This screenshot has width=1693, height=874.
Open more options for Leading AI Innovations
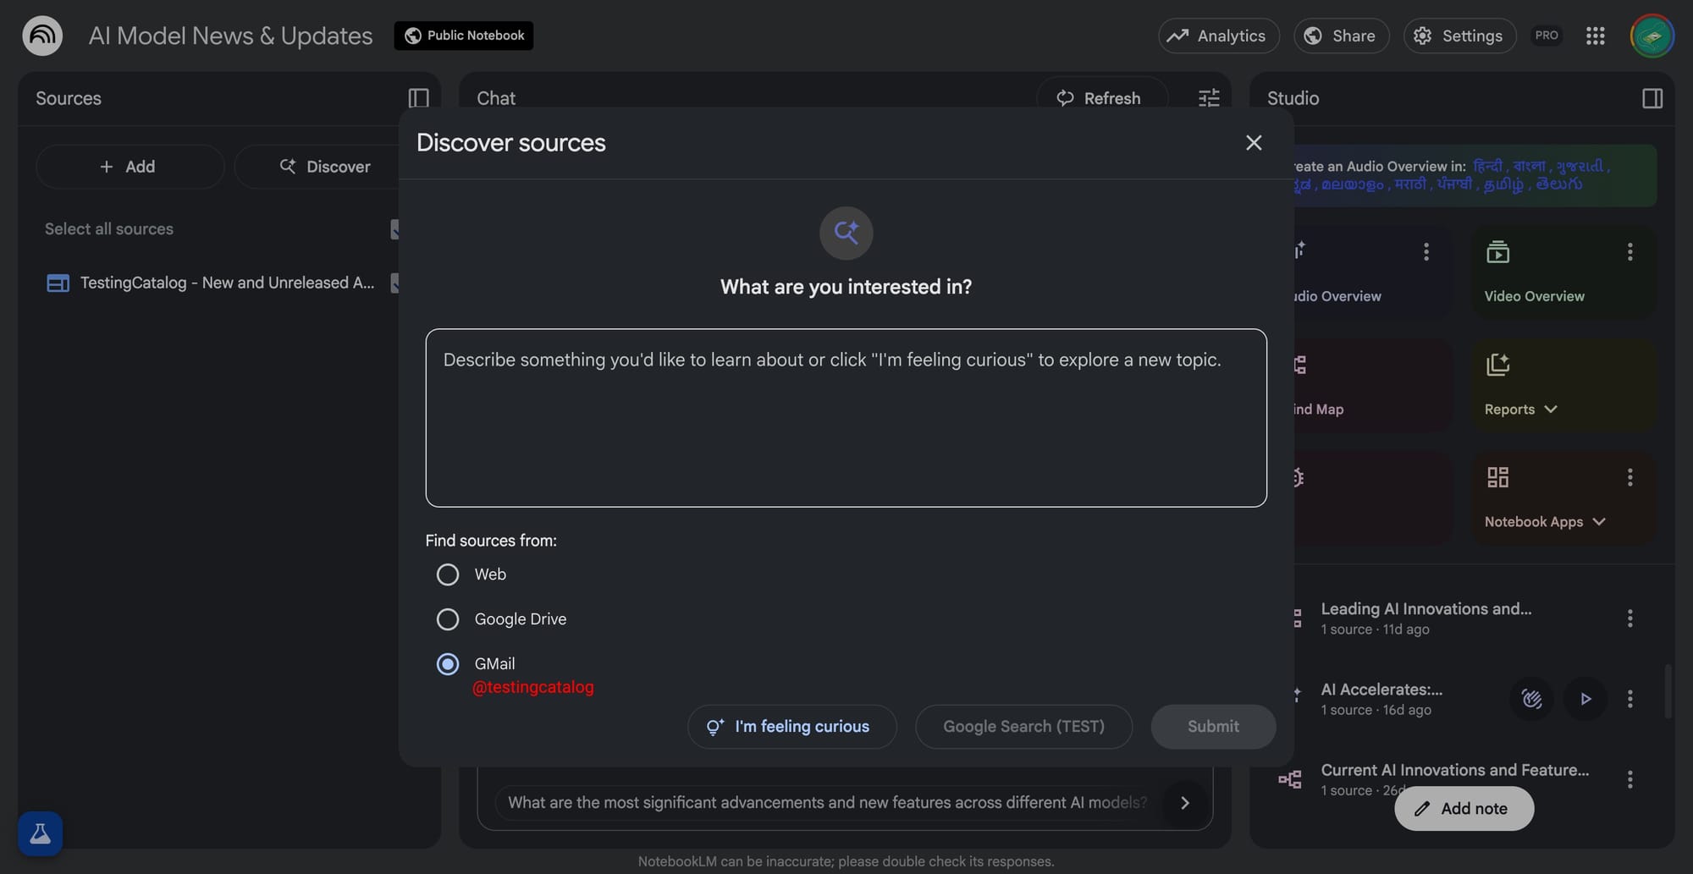tap(1630, 618)
